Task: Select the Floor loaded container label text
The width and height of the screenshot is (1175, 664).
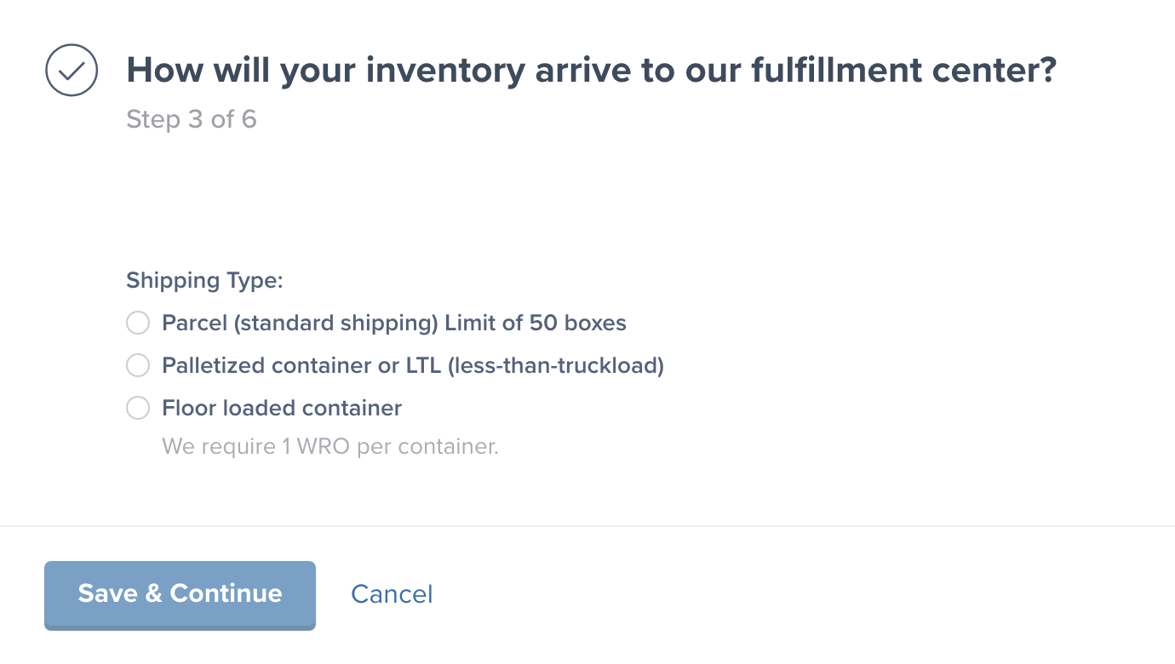Action: pyautogui.click(x=281, y=408)
